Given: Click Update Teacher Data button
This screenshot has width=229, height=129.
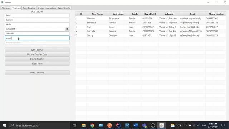Looking at the screenshot, I should tap(37, 54).
